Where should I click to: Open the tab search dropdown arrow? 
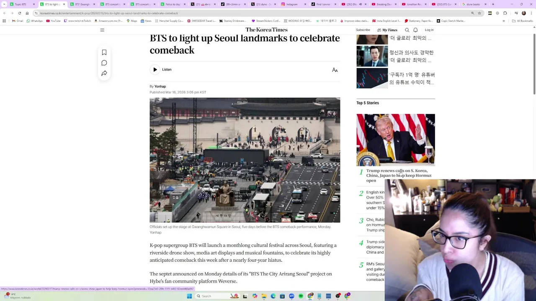(5, 4)
